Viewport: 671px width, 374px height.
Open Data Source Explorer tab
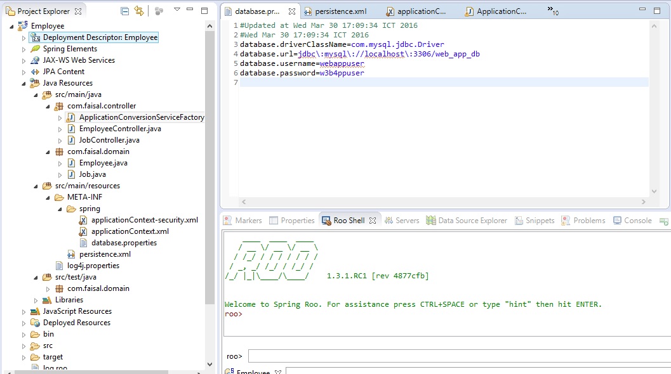[x=467, y=221]
